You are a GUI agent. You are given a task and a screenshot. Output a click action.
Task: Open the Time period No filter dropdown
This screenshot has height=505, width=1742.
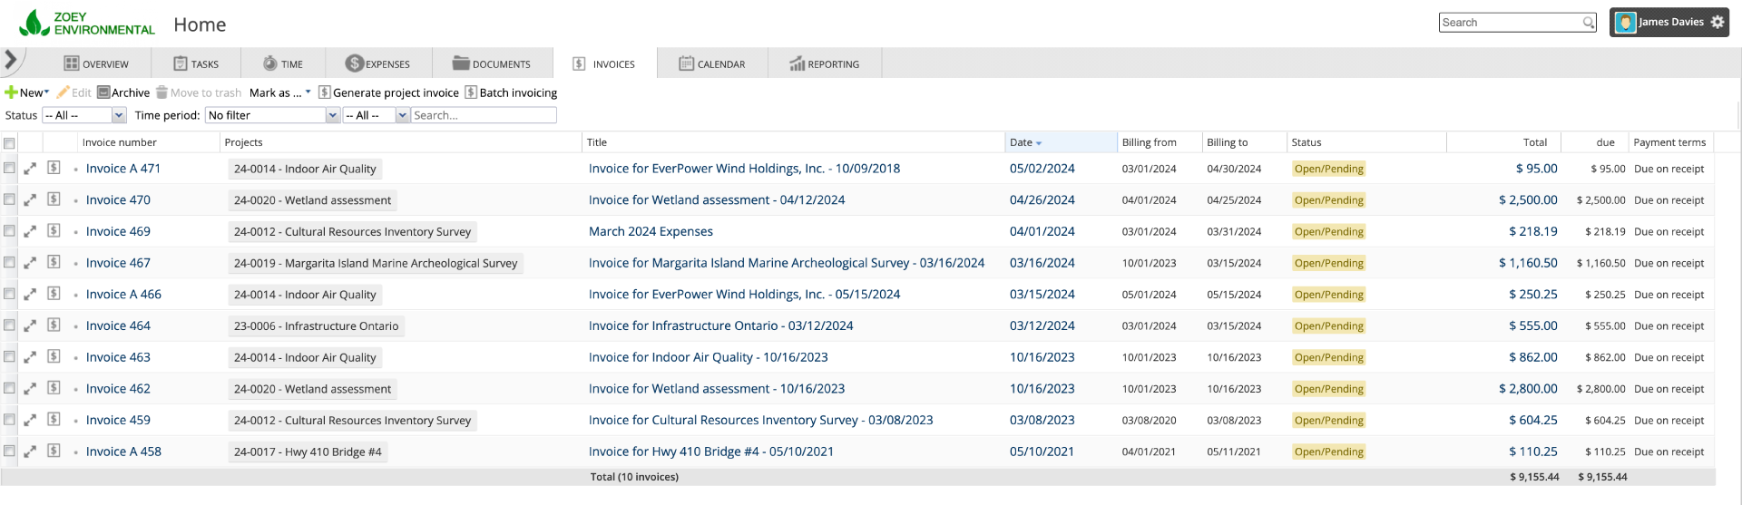(272, 115)
